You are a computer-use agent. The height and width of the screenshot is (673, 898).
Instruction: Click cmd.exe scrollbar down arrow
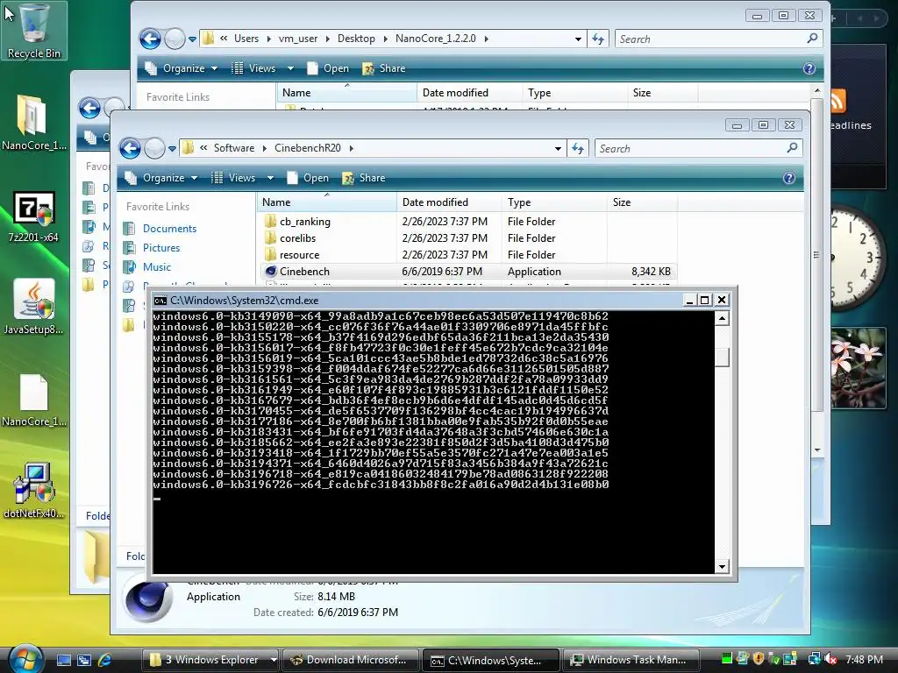[x=722, y=567]
